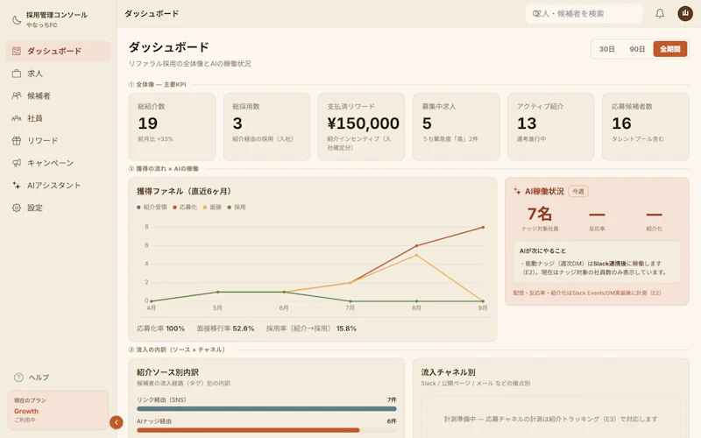The image size is (701, 438).
Task: Click the 総採用数 KPI card
Action: coord(266,126)
